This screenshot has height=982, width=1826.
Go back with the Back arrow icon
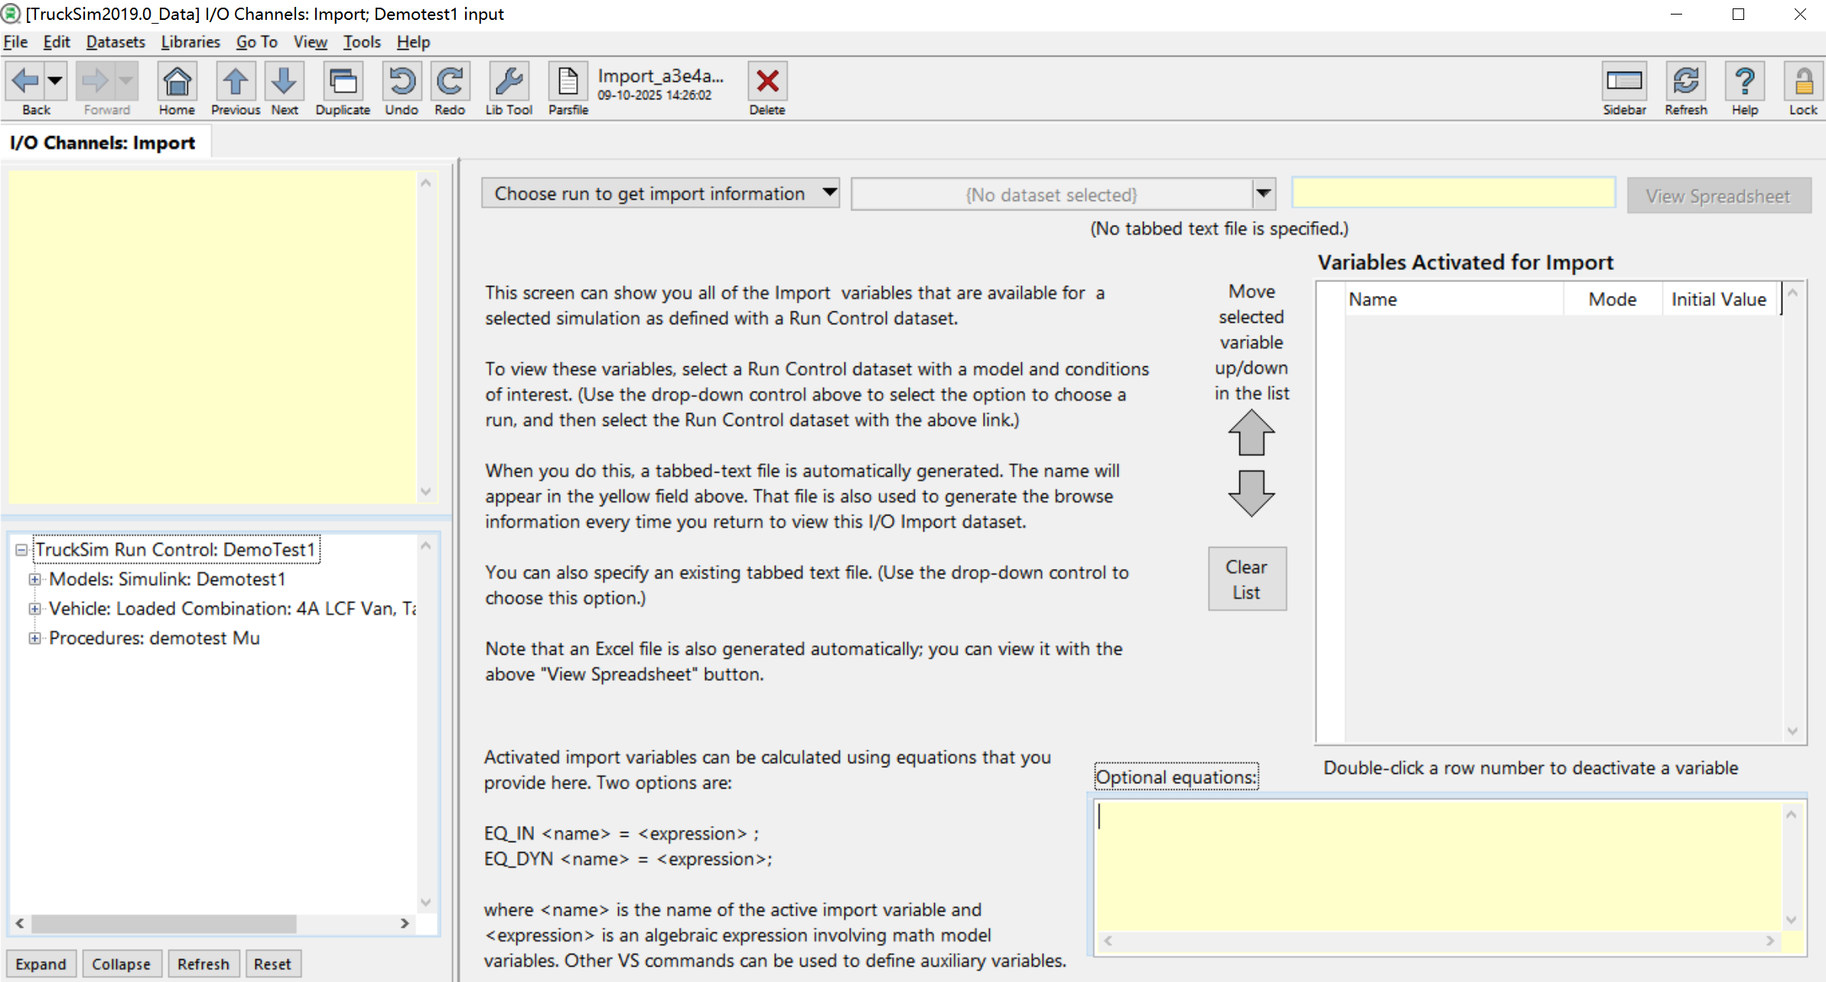click(25, 80)
